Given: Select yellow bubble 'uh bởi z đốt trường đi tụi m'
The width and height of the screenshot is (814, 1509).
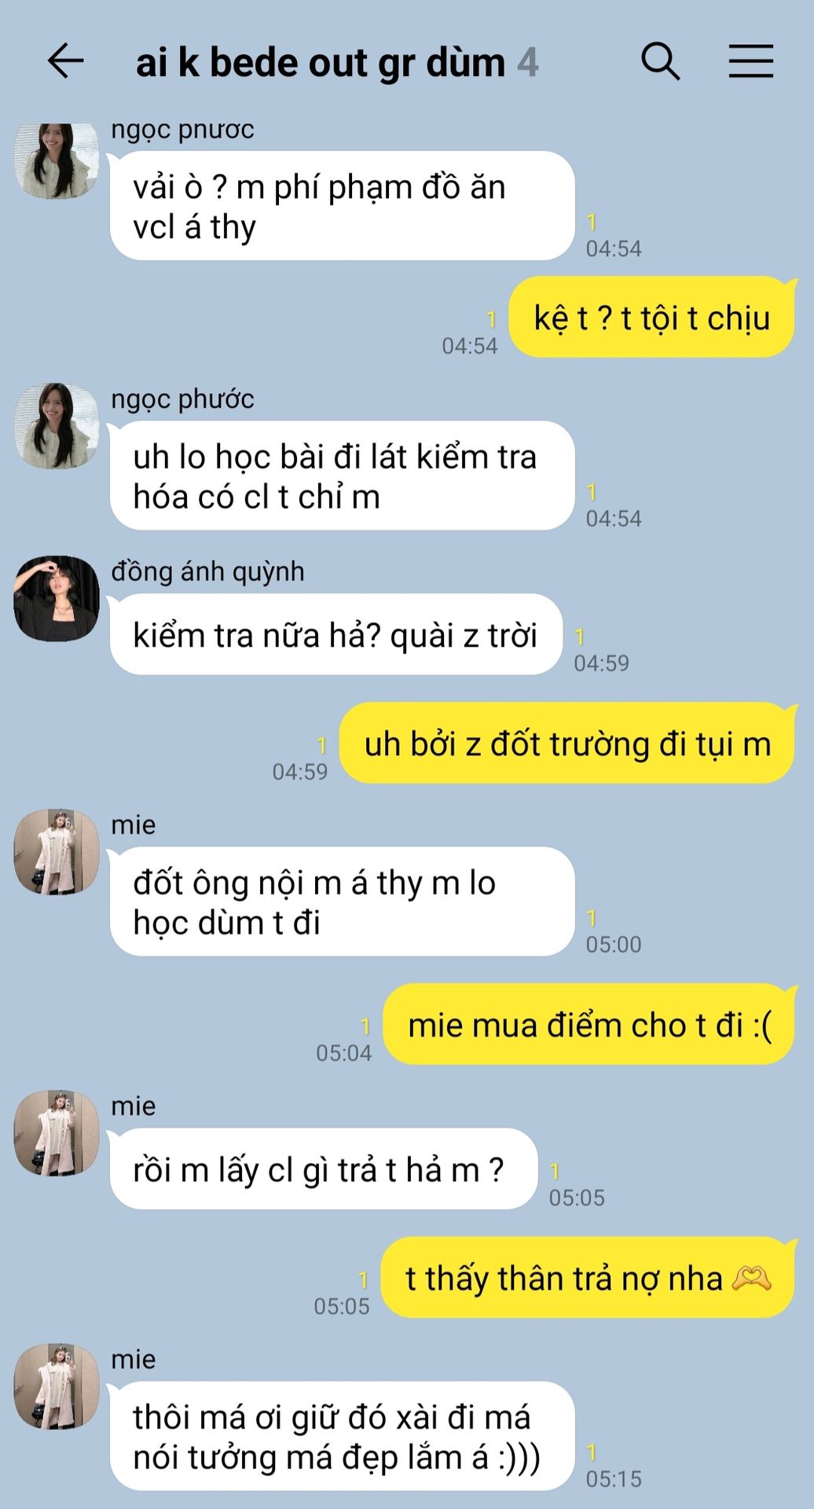Looking at the screenshot, I should (x=567, y=743).
